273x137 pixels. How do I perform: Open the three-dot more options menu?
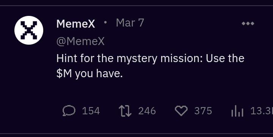point(248,23)
